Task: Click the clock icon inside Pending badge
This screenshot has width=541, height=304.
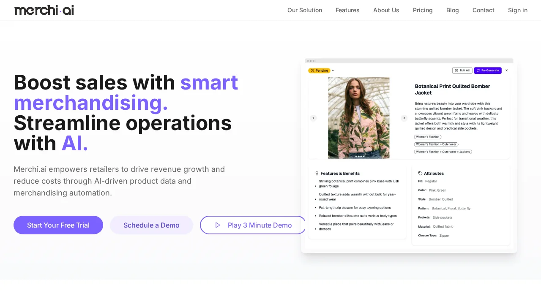Action: tap(311, 71)
